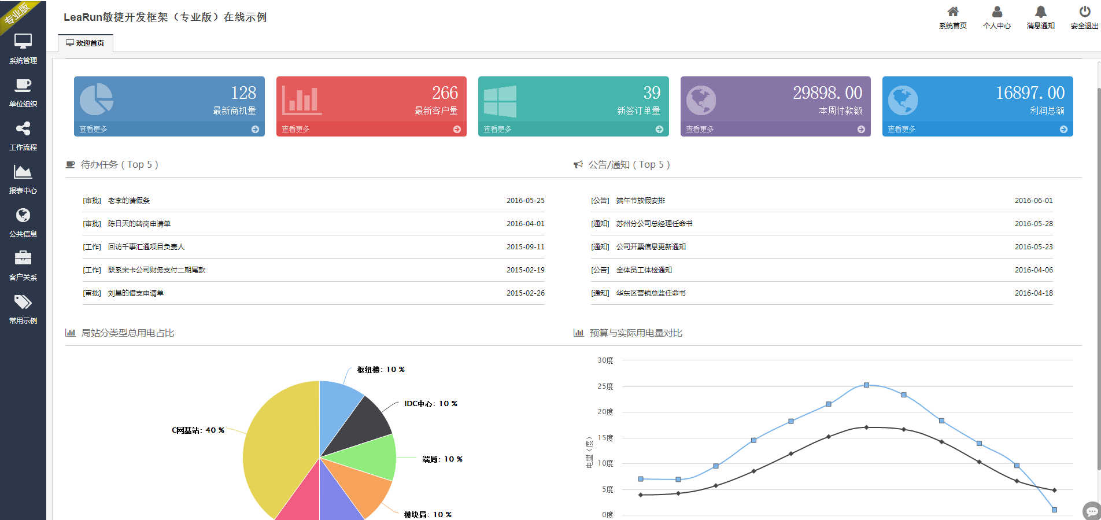Click the last blue line data point
Screen dimensions: 1101x520
(x=1054, y=510)
